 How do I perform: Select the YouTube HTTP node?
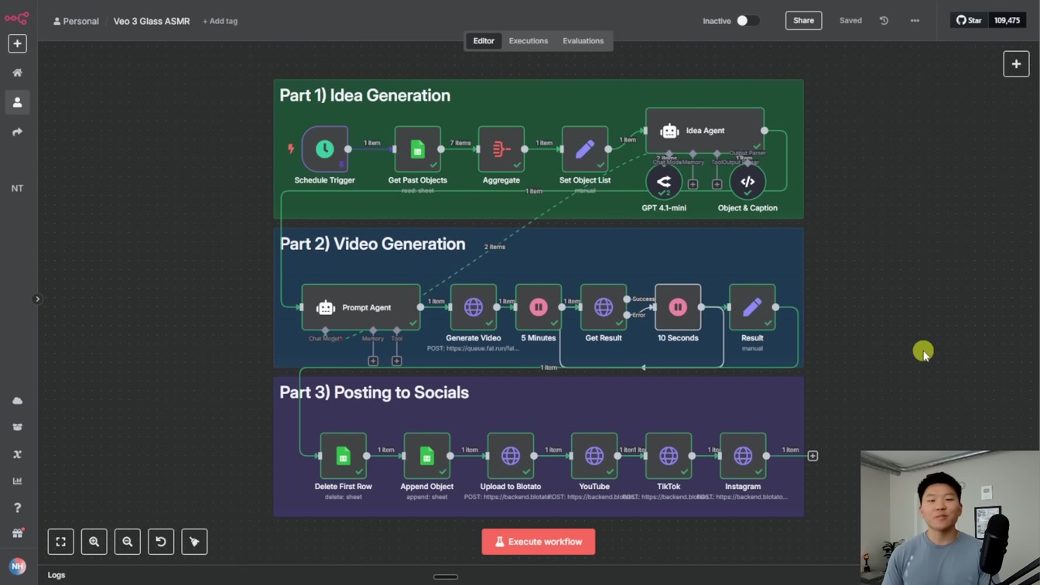[x=594, y=456]
